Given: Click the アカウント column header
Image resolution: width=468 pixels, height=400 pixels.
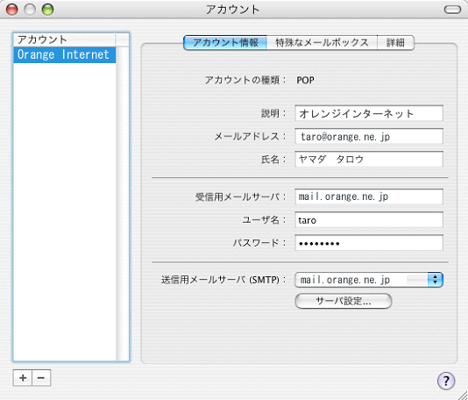Looking at the screenshot, I should [x=64, y=39].
